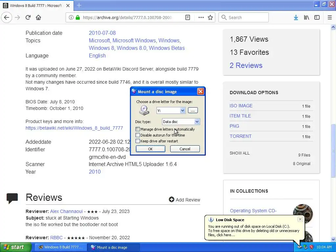Click the page scrollbar down arrow

click(333, 239)
